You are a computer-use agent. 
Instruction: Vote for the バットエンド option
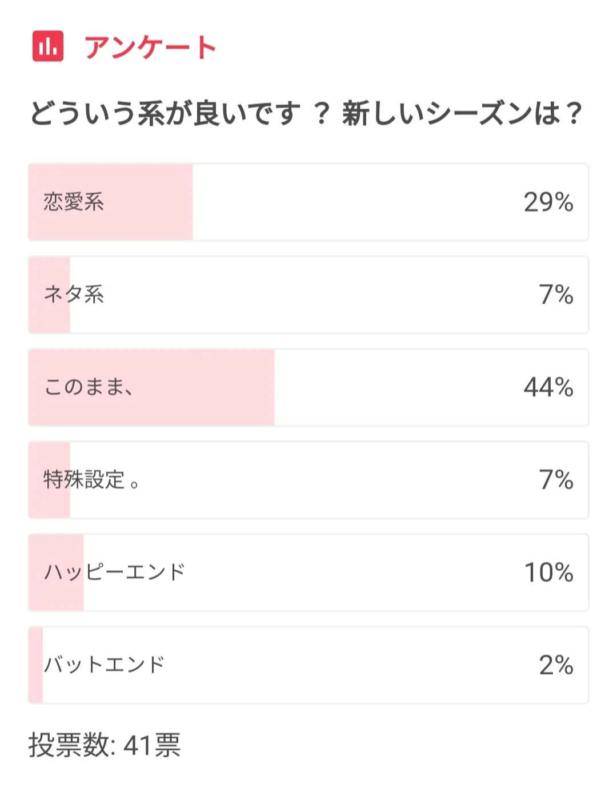(105, 665)
